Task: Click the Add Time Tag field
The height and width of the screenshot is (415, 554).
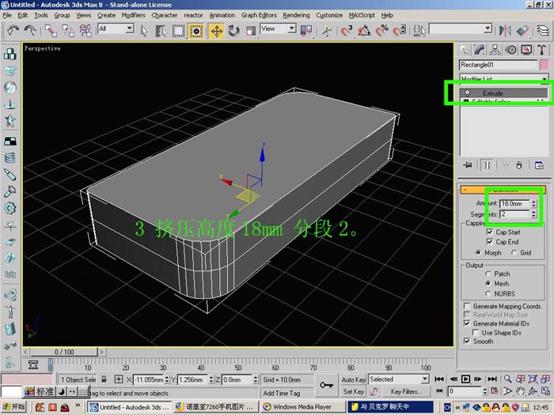Action: pos(286,393)
